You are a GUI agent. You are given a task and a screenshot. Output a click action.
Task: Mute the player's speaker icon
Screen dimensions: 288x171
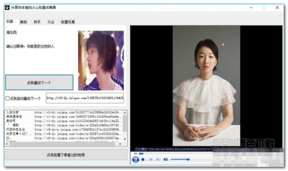[x=165, y=159]
